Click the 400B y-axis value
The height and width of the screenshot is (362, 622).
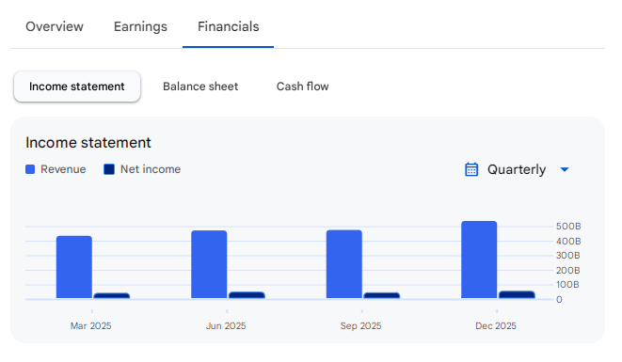pyautogui.click(x=568, y=241)
